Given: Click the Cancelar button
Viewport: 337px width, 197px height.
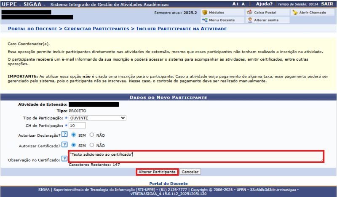Looking at the screenshot, I should [x=190, y=172].
